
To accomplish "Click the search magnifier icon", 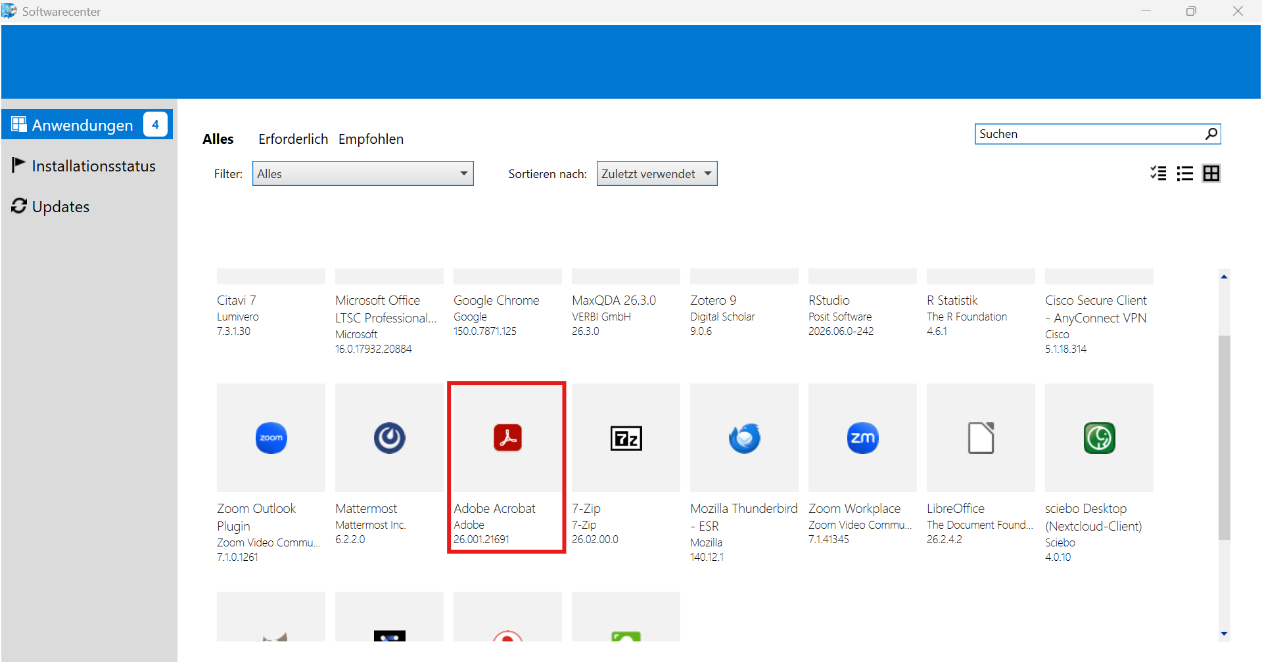I will (1211, 134).
